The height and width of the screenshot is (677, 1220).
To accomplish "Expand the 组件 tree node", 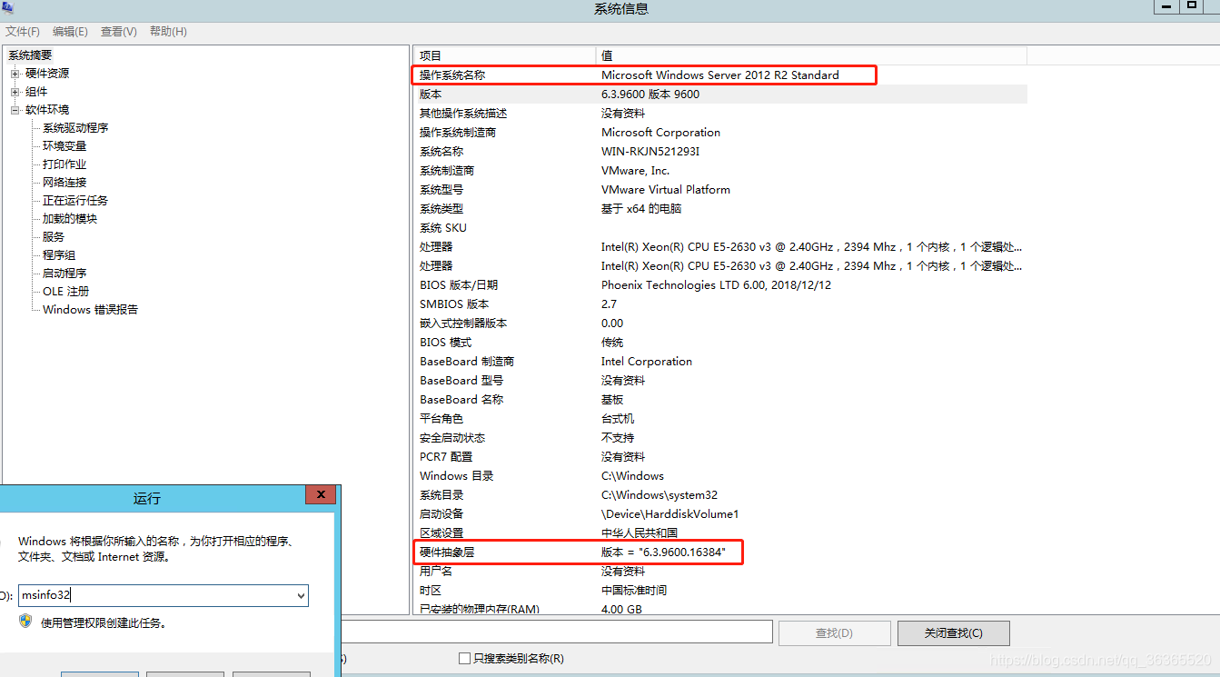I will (x=15, y=92).
